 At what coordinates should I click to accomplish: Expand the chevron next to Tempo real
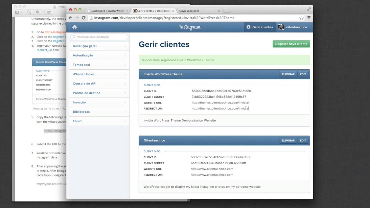(x=125, y=65)
